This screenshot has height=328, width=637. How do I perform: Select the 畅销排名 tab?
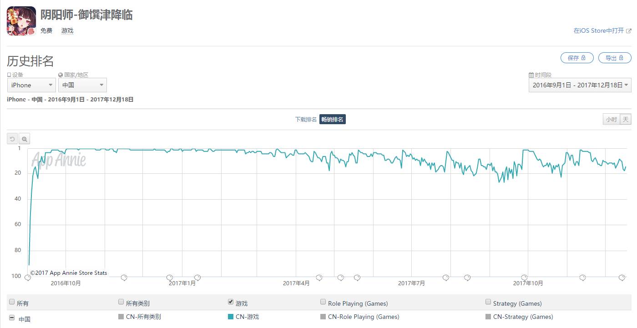[x=332, y=120]
